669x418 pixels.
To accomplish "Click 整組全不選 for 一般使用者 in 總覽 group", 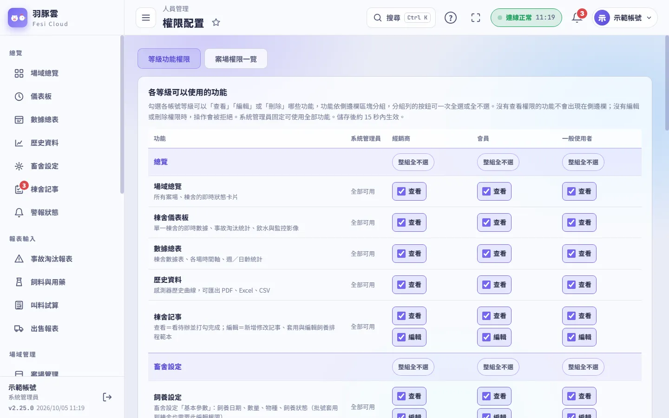I will pos(583,162).
